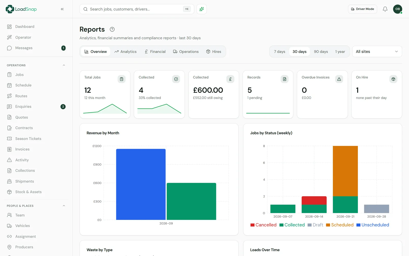Image resolution: width=409 pixels, height=256 pixels.
Task: Click the blue revenue bar for 2026-09
Action: click(x=141, y=184)
